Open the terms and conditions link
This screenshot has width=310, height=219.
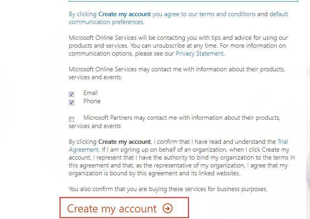[227, 14]
